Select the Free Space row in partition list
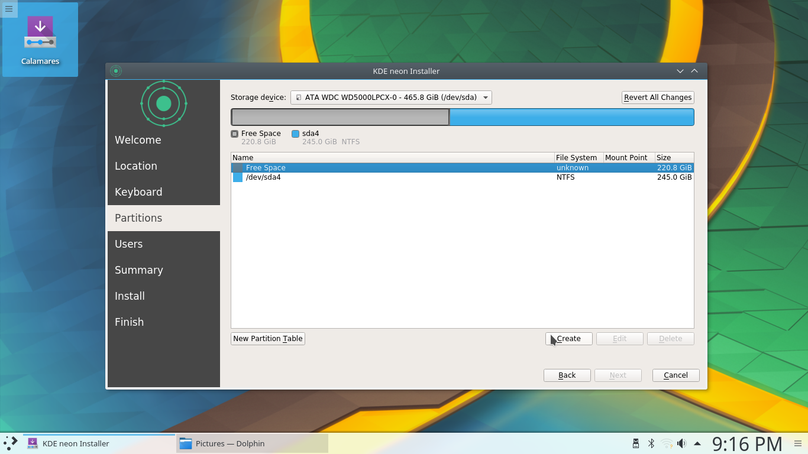The height and width of the screenshot is (454, 808). pyautogui.click(x=462, y=168)
